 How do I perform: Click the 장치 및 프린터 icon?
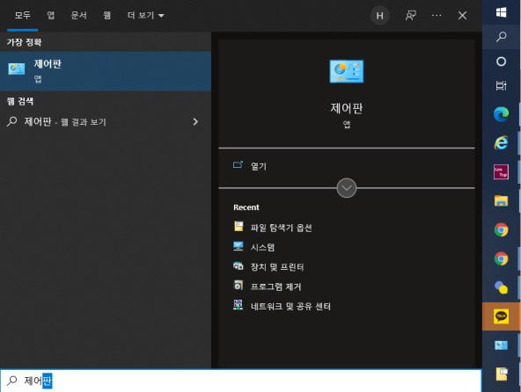click(x=238, y=265)
